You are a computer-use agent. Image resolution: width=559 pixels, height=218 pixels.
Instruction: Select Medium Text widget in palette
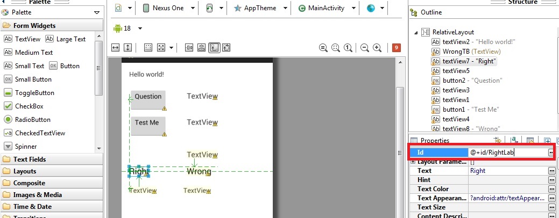(x=28, y=53)
